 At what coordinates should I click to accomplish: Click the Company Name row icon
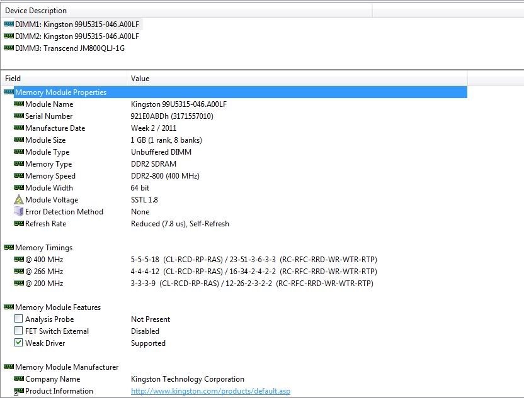(19, 379)
